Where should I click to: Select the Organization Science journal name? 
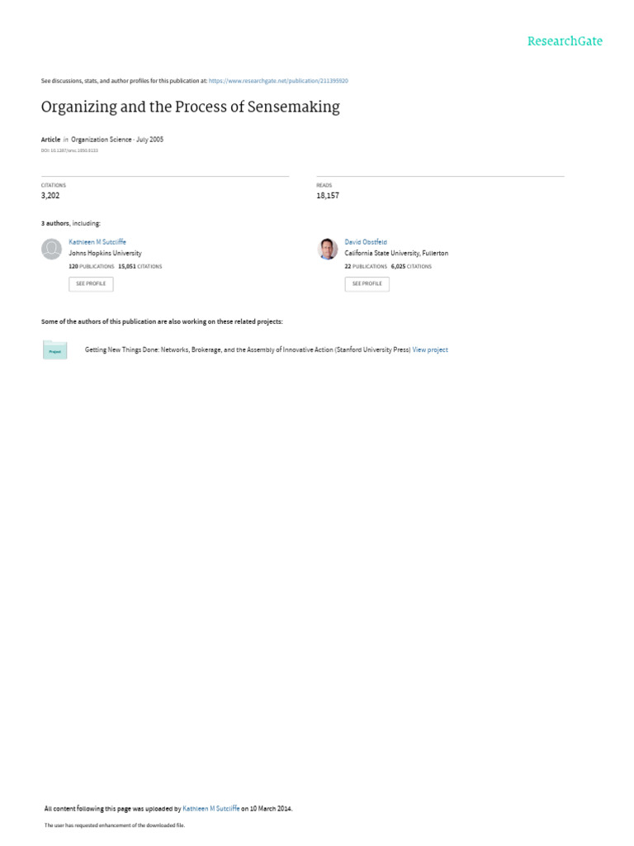[x=102, y=139]
